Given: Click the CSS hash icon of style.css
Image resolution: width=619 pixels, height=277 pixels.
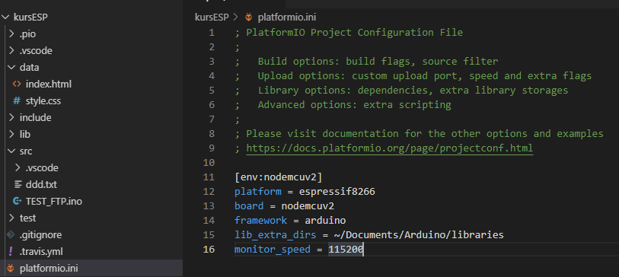Looking at the screenshot, I should point(17,101).
